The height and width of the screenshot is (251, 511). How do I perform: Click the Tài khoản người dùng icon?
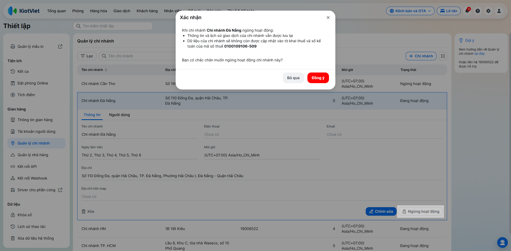(x=13, y=131)
